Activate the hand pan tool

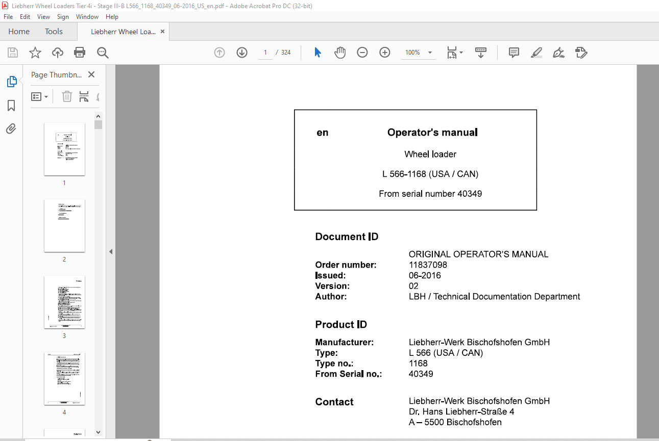tap(340, 53)
